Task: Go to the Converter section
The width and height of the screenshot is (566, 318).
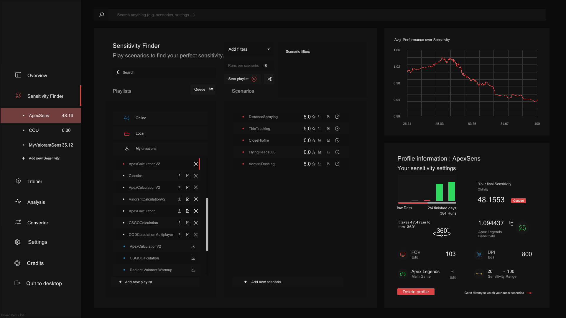Action: point(37,223)
